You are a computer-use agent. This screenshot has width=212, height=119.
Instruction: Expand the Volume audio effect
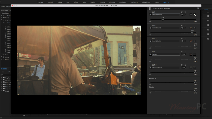coord(2,57)
